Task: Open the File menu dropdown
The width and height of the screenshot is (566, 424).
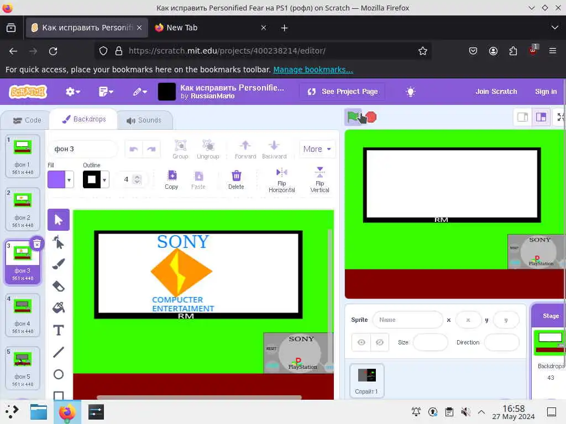Action: coord(106,92)
